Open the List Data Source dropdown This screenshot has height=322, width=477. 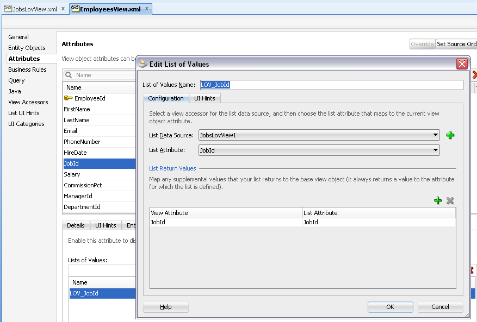tap(437, 135)
